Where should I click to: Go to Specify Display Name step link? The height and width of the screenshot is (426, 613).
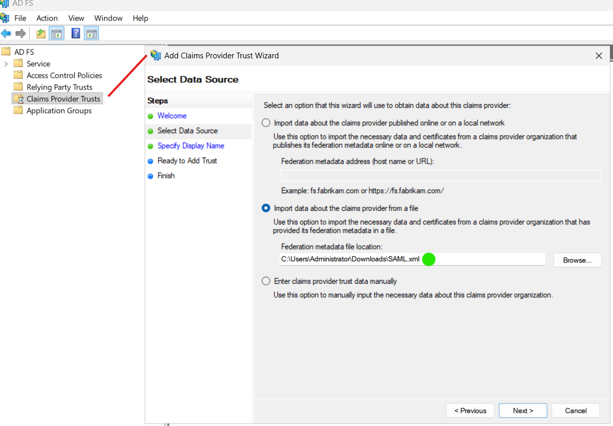click(191, 146)
